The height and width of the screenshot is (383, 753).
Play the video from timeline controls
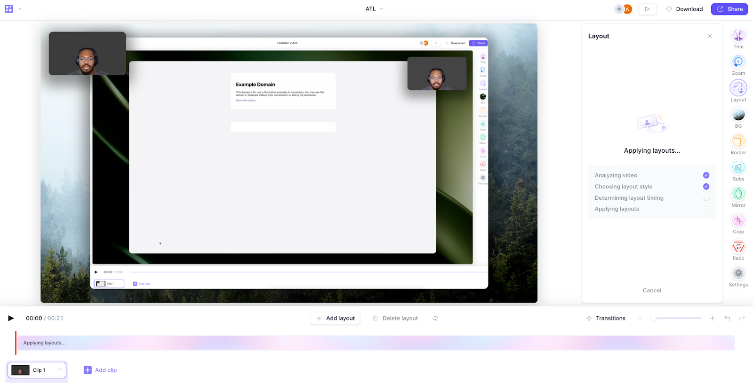coord(11,318)
